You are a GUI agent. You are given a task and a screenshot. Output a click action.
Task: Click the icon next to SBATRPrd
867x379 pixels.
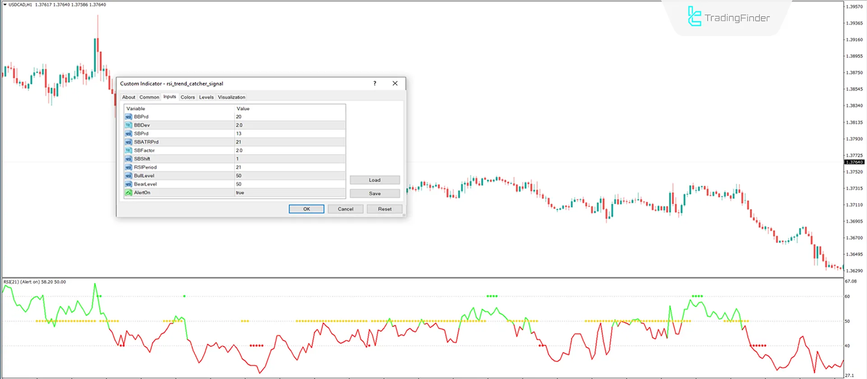[x=128, y=142]
